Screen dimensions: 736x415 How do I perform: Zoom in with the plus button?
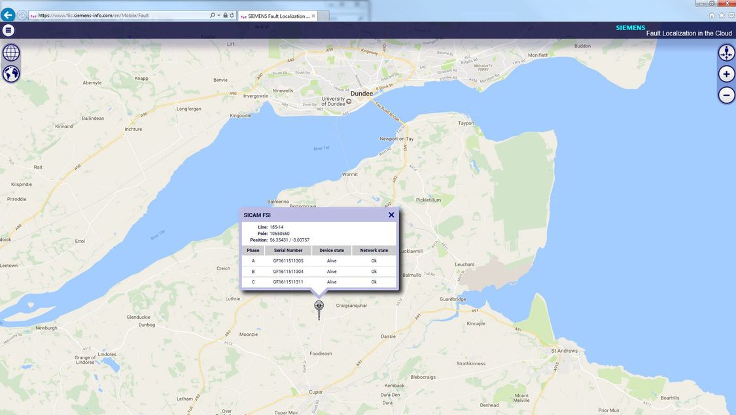(726, 74)
